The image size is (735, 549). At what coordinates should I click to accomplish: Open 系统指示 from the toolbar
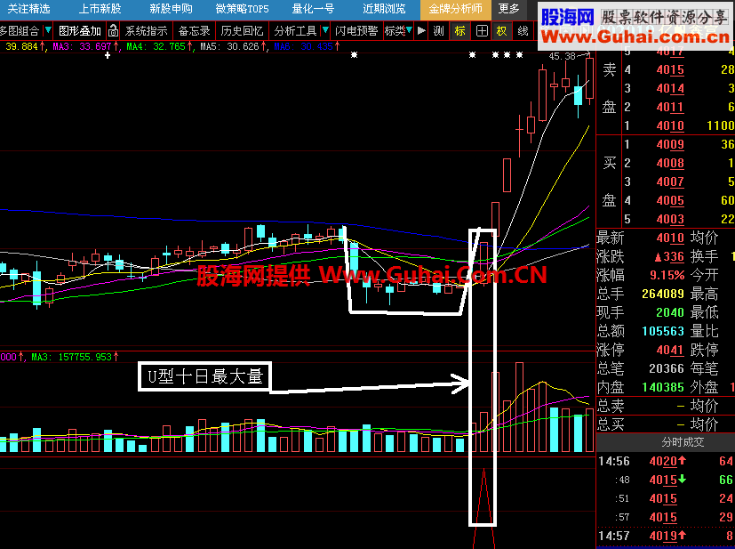[x=147, y=31]
